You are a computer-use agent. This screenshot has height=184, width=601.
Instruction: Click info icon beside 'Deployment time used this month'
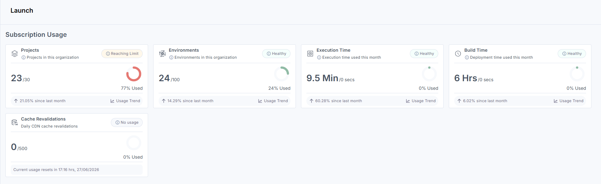point(467,57)
